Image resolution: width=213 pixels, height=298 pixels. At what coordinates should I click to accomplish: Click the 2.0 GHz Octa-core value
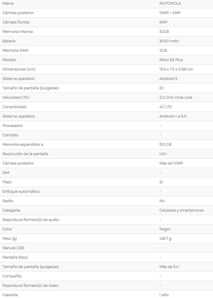point(176,98)
